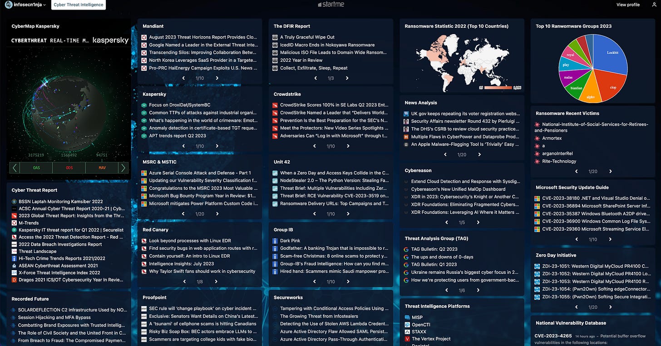Click the right arrow on Kaspersky cybermap
661x346 pixels.
click(x=123, y=168)
